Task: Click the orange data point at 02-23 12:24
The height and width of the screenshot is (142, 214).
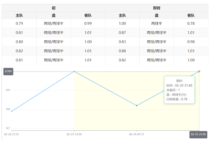Action: click(74, 71)
